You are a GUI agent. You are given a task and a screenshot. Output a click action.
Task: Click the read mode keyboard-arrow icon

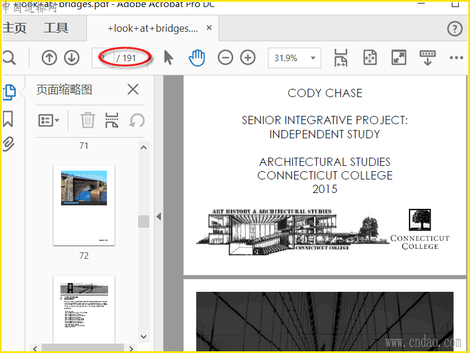(428, 58)
